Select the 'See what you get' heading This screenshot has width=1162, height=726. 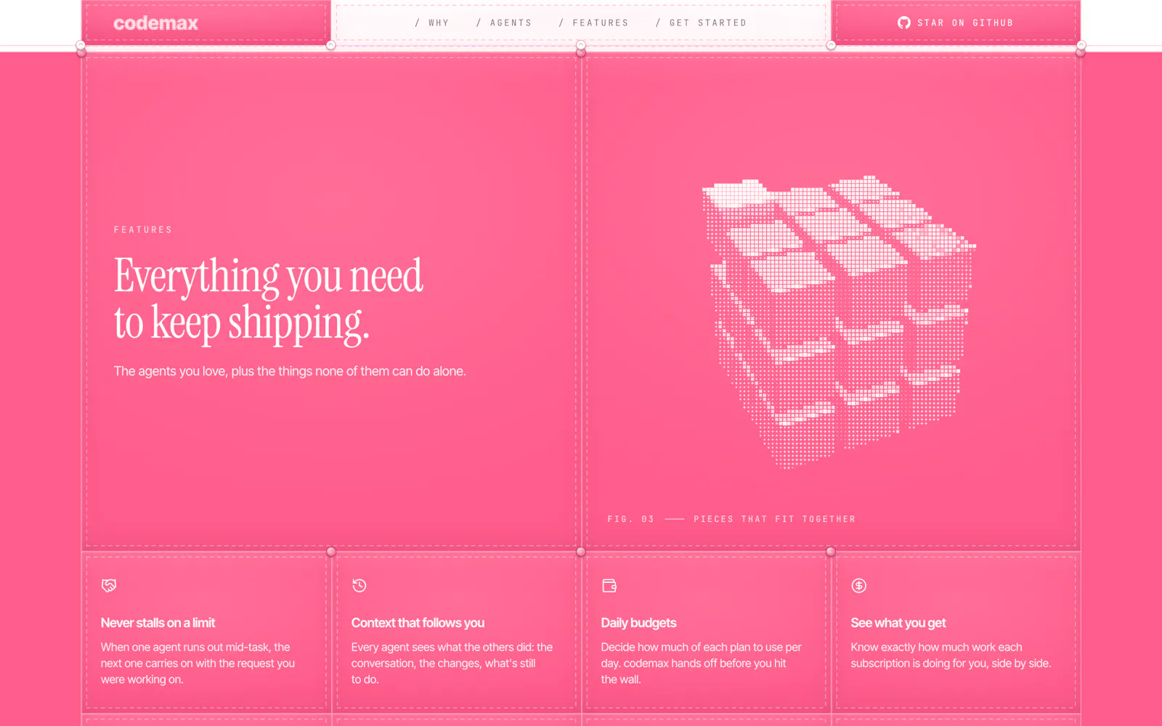point(898,623)
